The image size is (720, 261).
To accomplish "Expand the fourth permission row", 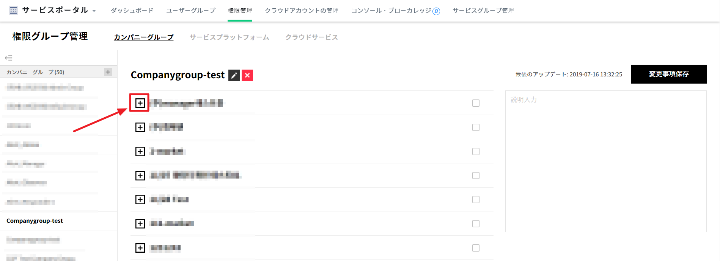I will [140, 176].
